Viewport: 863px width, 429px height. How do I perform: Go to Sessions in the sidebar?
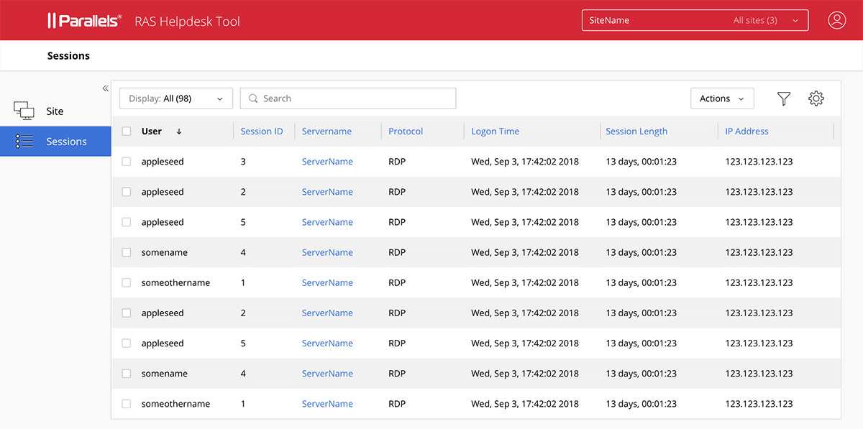pyautogui.click(x=55, y=142)
